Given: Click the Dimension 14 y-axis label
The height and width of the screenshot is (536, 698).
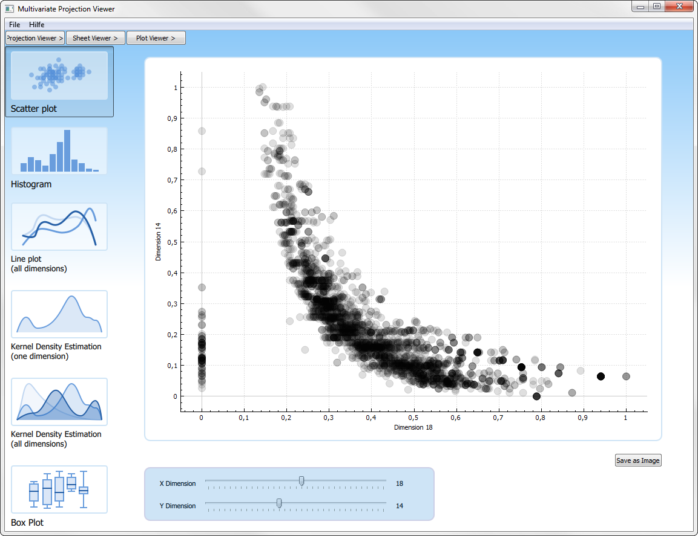Looking at the screenshot, I should pyautogui.click(x=159, y=242).
